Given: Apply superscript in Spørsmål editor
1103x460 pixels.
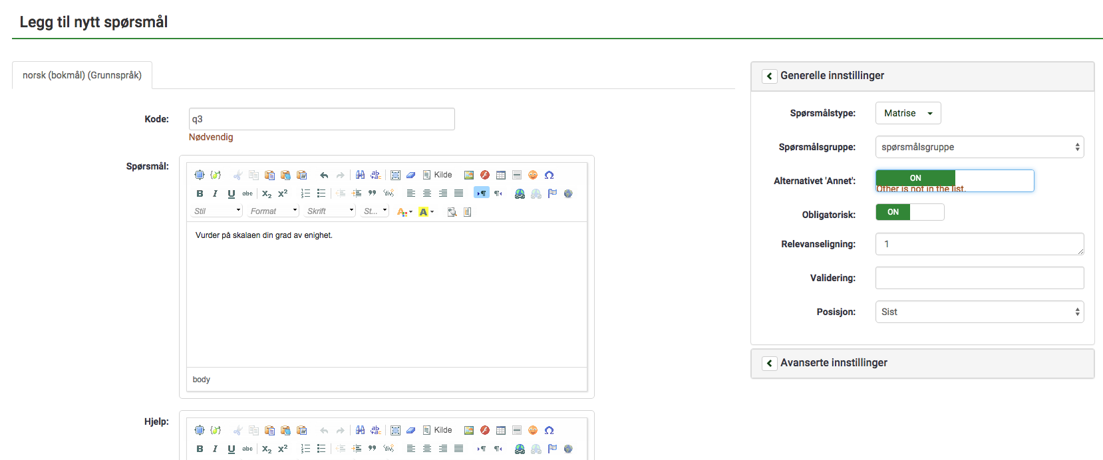Looking at the screenshot, I should pos(283,193).
